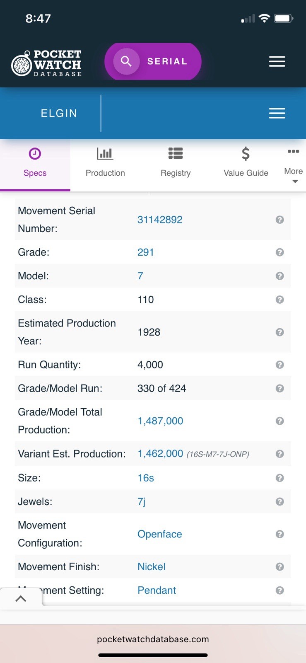Image resolution: width=306 pixels, height=663 pixels.
Task: Show help for Model row
Action: pos(280,276)
